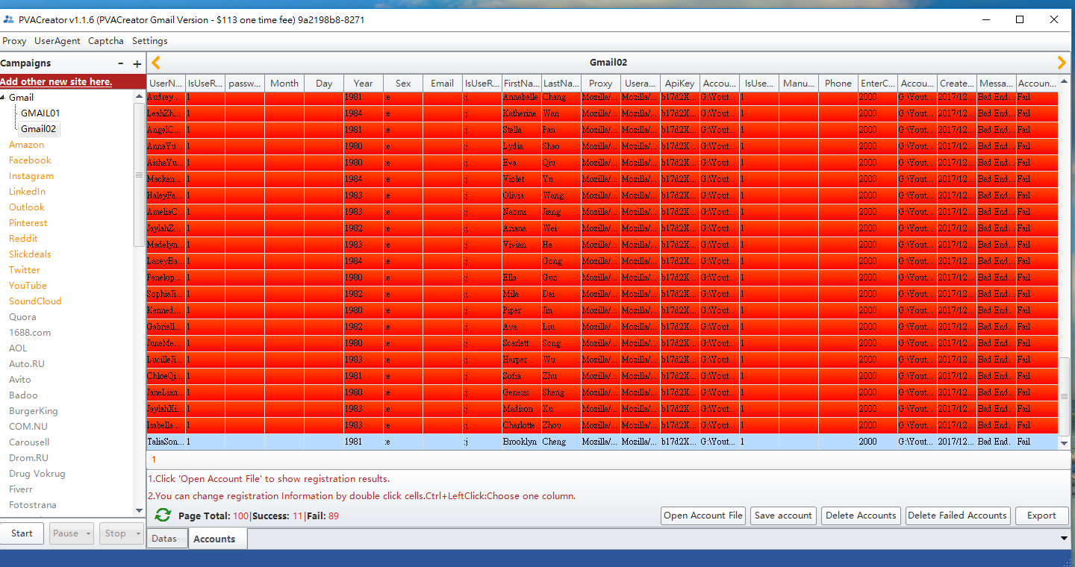Click the minus icon beside Campaigns
Image resolution: width=1075 pixels, height=567 pixels.
pos(121,64)
